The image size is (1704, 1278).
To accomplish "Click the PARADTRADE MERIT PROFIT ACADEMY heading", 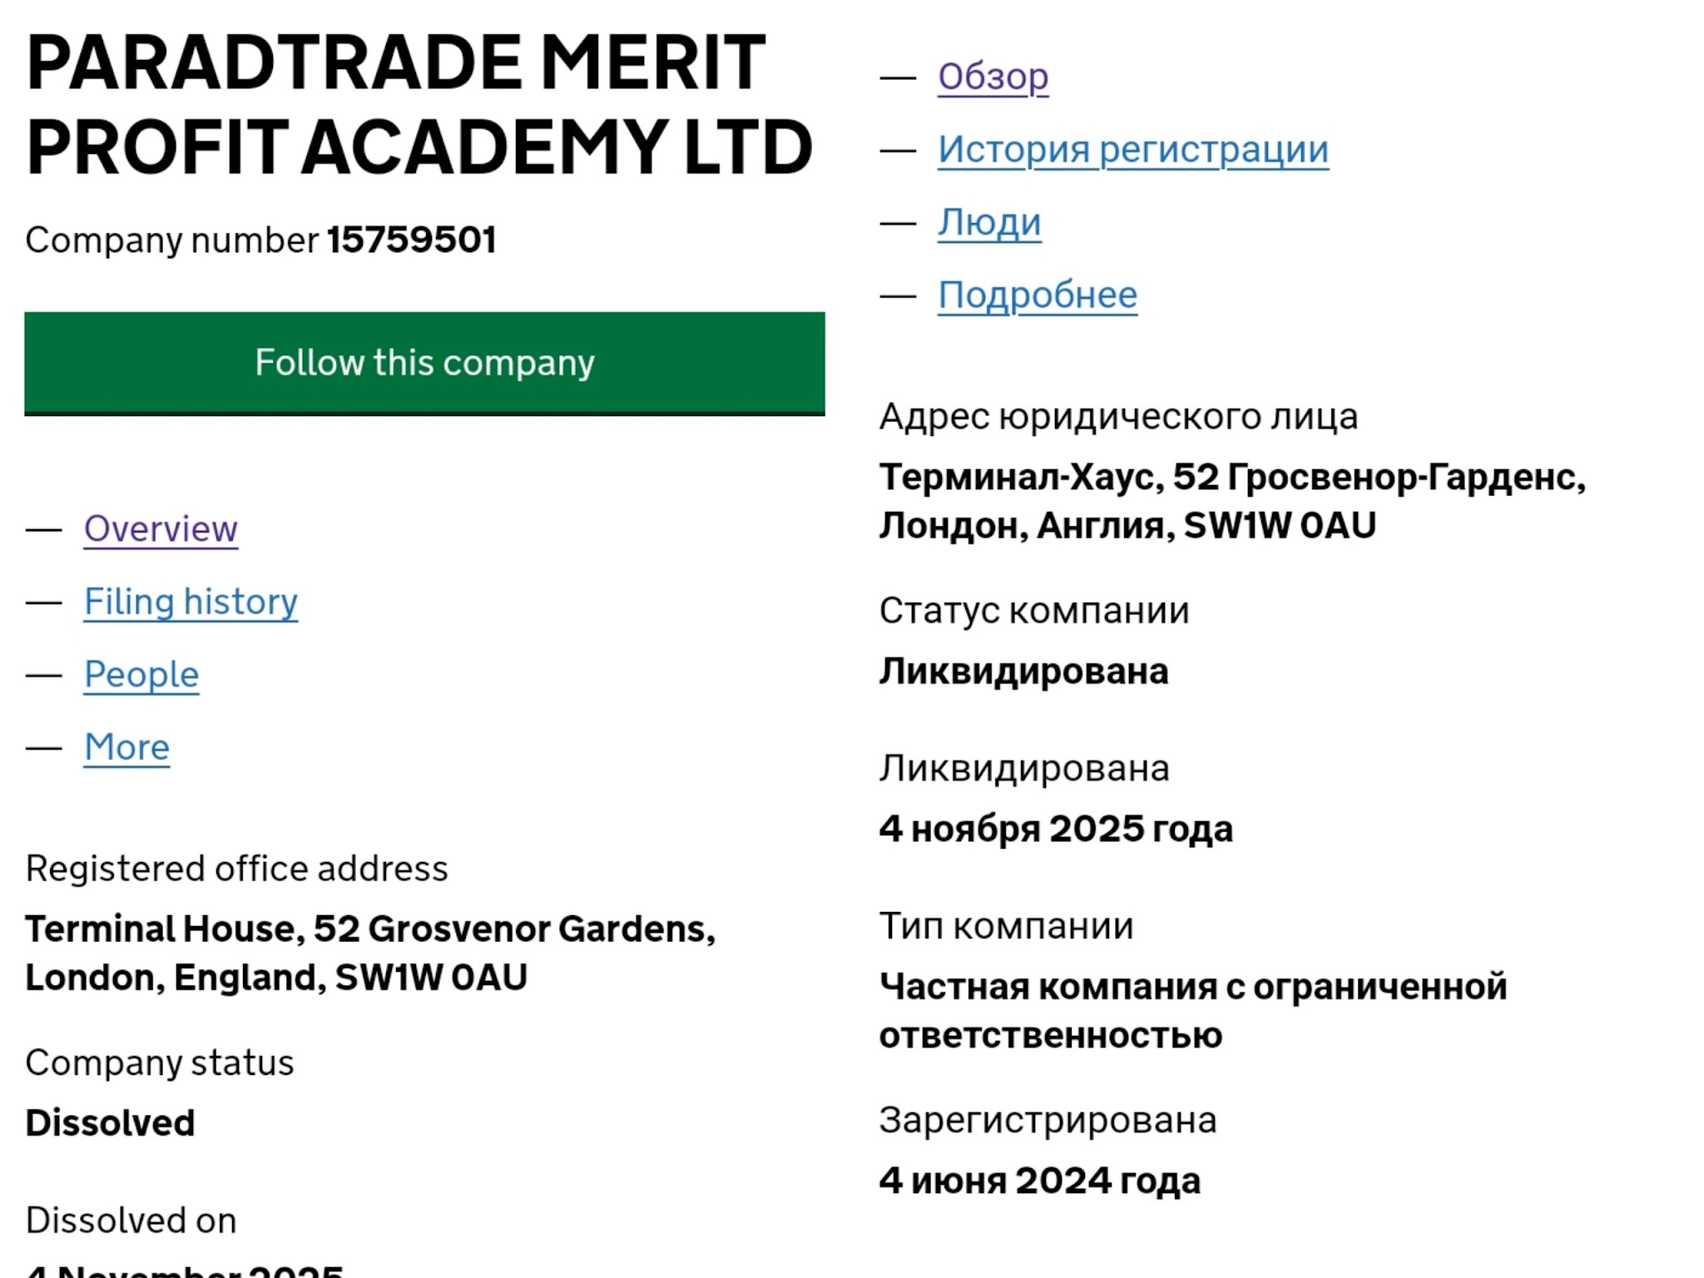I will pyautogui.click(x=419, y=105).
